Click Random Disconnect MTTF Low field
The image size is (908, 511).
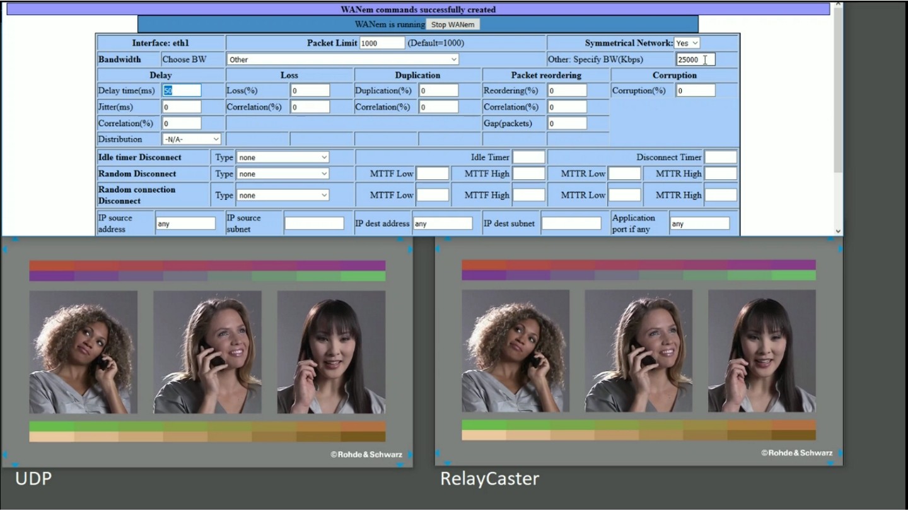[x=433, y=173]
